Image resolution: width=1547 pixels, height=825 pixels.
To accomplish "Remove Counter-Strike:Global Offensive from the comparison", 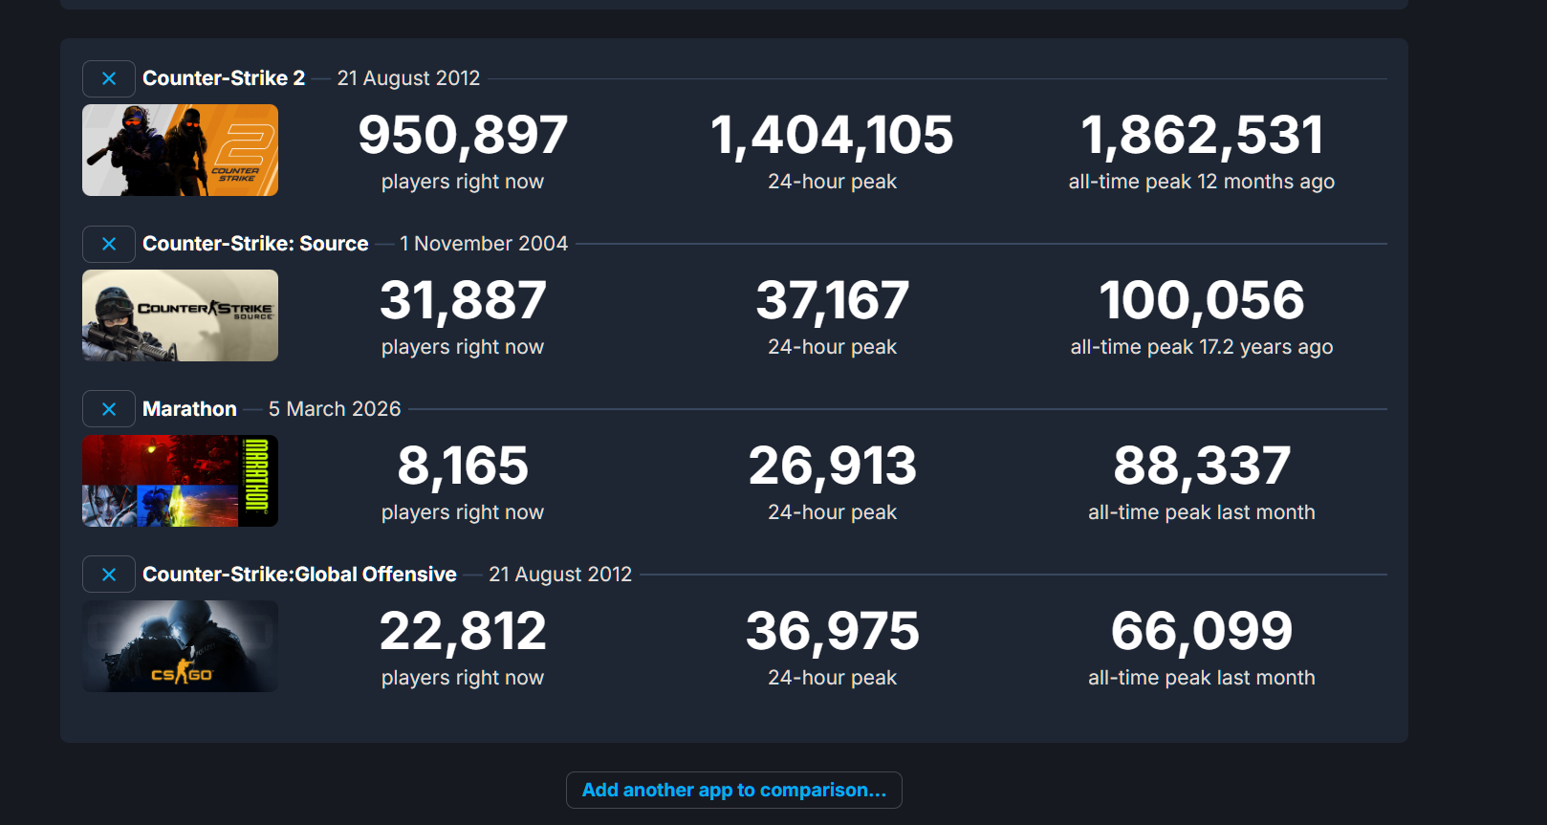I will point(109,575).
